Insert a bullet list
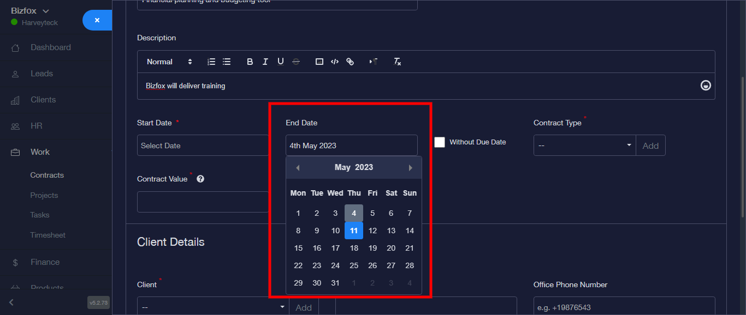The height and width of the screenshot is (315, 746). (227, 62)
